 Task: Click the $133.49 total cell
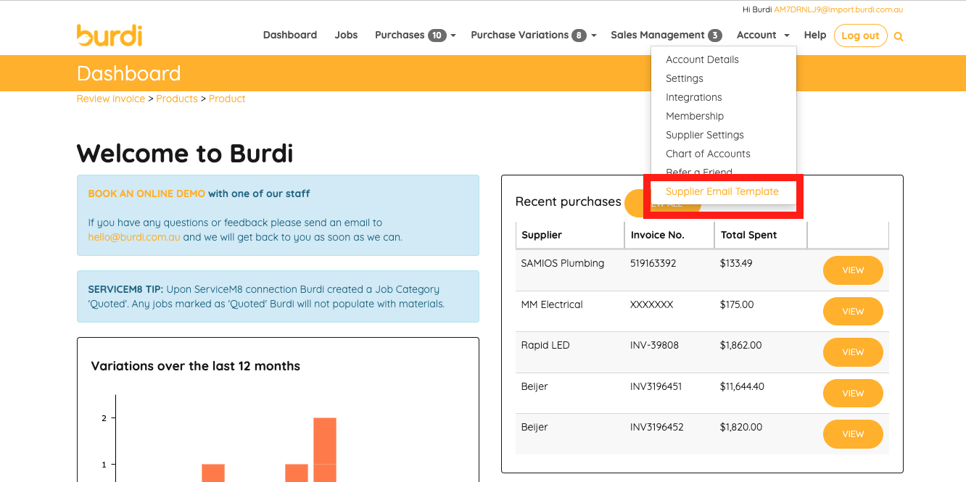[736, 263]
